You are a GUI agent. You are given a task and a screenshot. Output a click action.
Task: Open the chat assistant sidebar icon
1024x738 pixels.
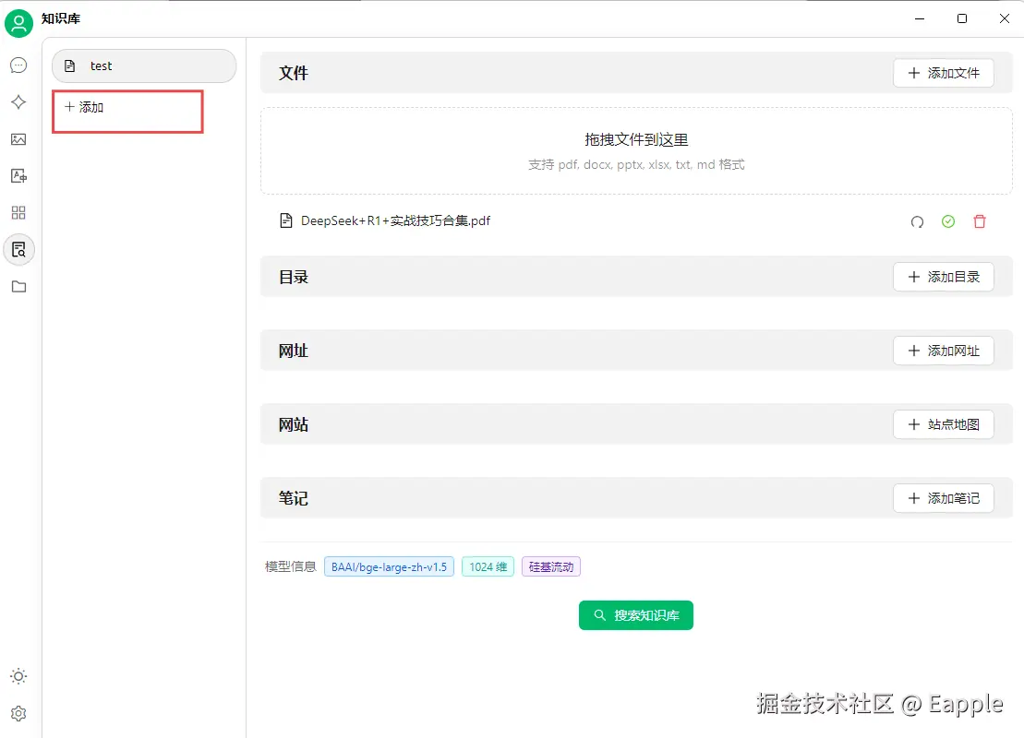19,65
